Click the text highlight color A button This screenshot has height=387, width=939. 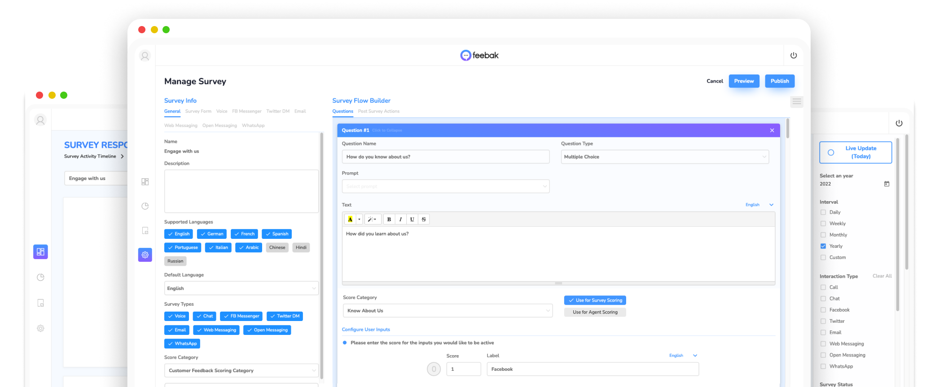point(350,219)
